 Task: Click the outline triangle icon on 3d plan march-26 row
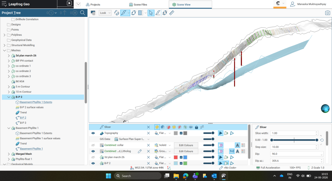pyautogui.click(x=232, y=157)
